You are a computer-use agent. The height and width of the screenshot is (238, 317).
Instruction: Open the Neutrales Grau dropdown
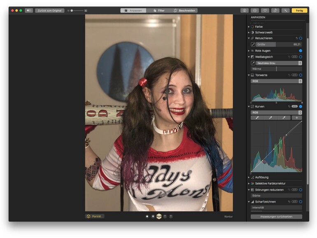pyautogui.click(x=279, y=63)
